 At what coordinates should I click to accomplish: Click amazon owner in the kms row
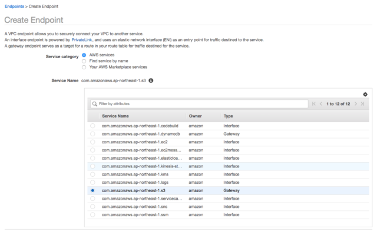(196, 174)
